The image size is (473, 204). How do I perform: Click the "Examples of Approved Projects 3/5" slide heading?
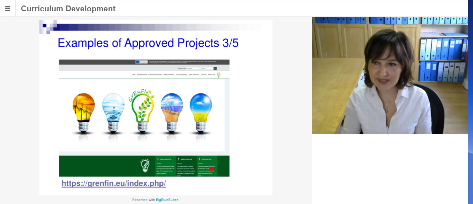pyautogui.click(x=148, y=43)
